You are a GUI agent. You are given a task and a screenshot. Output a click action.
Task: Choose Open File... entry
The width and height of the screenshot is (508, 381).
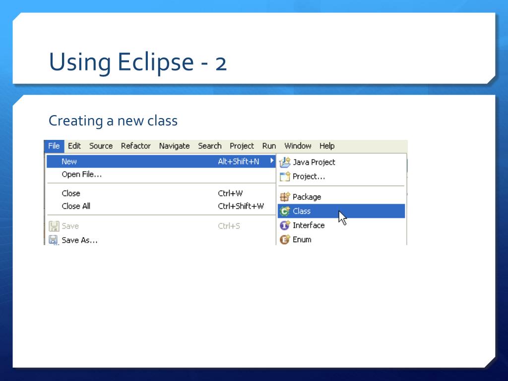click(x=161, y=174)
